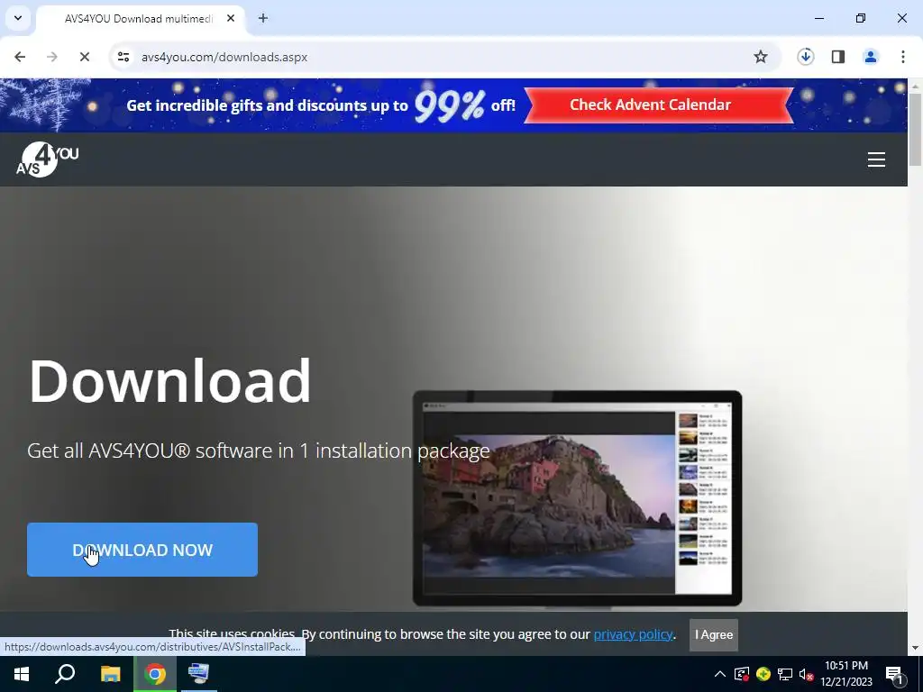The image size is (923, 692).
Task: Click the browser back arrow
Action: click(20, 57)
